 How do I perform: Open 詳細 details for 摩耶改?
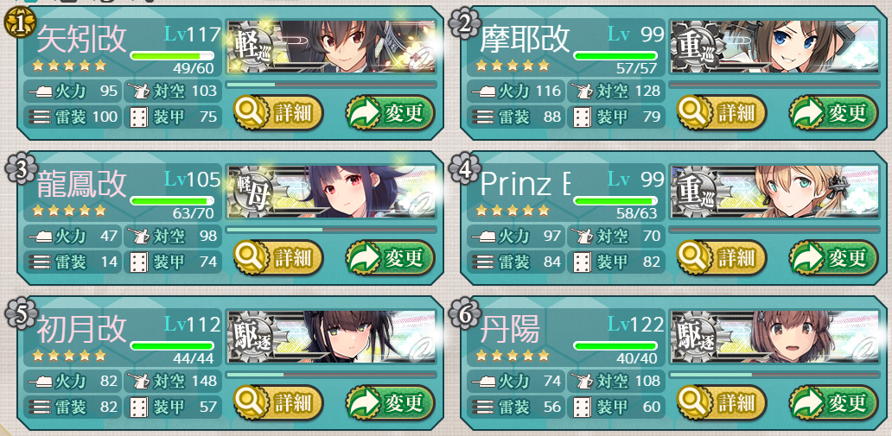coord(722,112)
